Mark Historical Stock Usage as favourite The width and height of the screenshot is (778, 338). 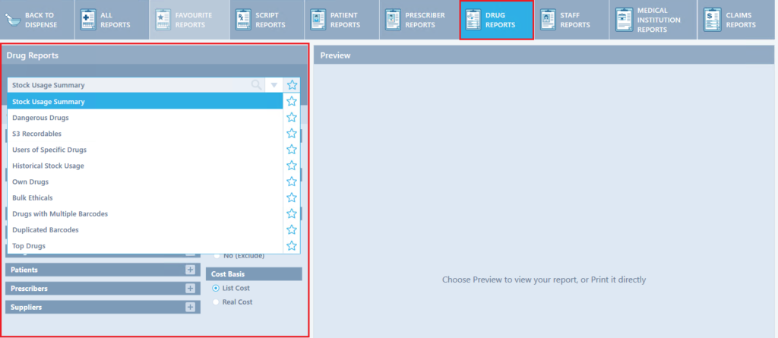tap(292, 166)
